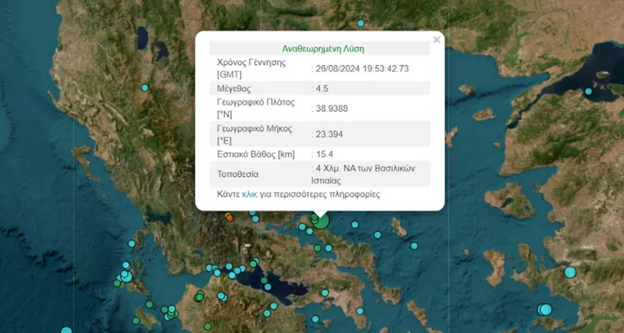
Task: Click the longitude value 23.394
Action: pyautogui.click(x=329, y=134)
